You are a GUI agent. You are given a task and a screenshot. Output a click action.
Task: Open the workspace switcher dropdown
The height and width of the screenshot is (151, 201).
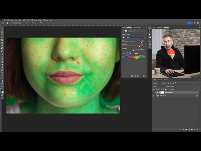pos(198,23)
